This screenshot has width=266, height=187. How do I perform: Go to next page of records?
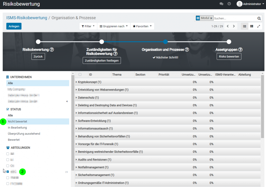234,26
